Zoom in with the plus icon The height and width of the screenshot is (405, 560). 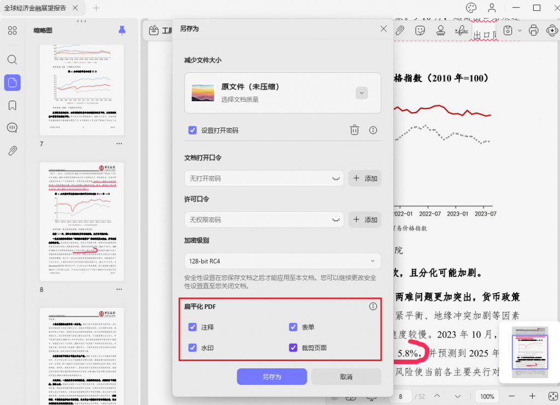pyautogui.click(x=532, y=396)
